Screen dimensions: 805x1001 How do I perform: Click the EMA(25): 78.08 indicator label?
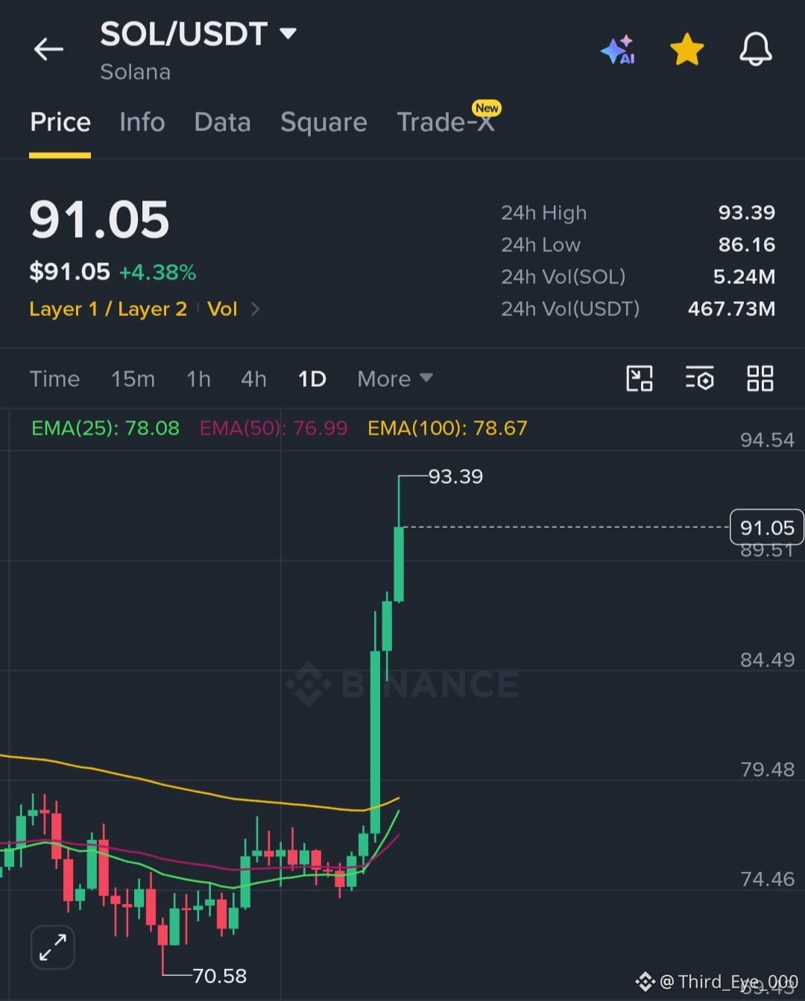105,428
